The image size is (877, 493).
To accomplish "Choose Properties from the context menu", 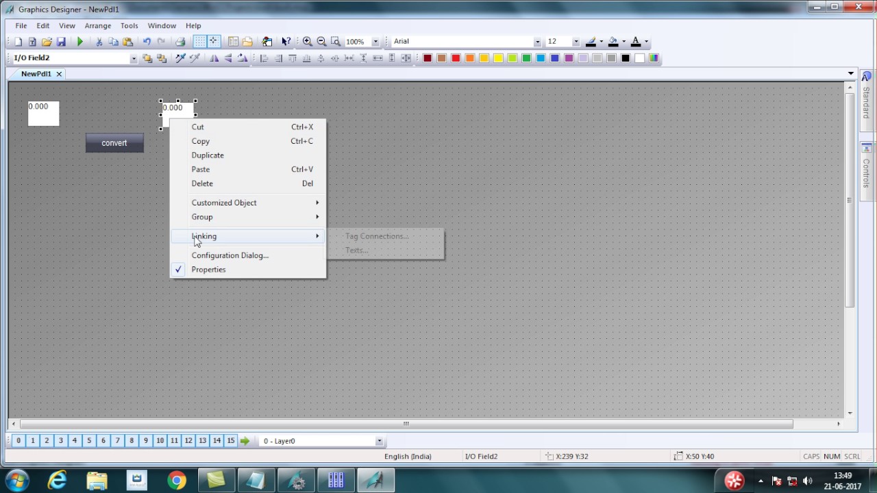I will (248, 270).
